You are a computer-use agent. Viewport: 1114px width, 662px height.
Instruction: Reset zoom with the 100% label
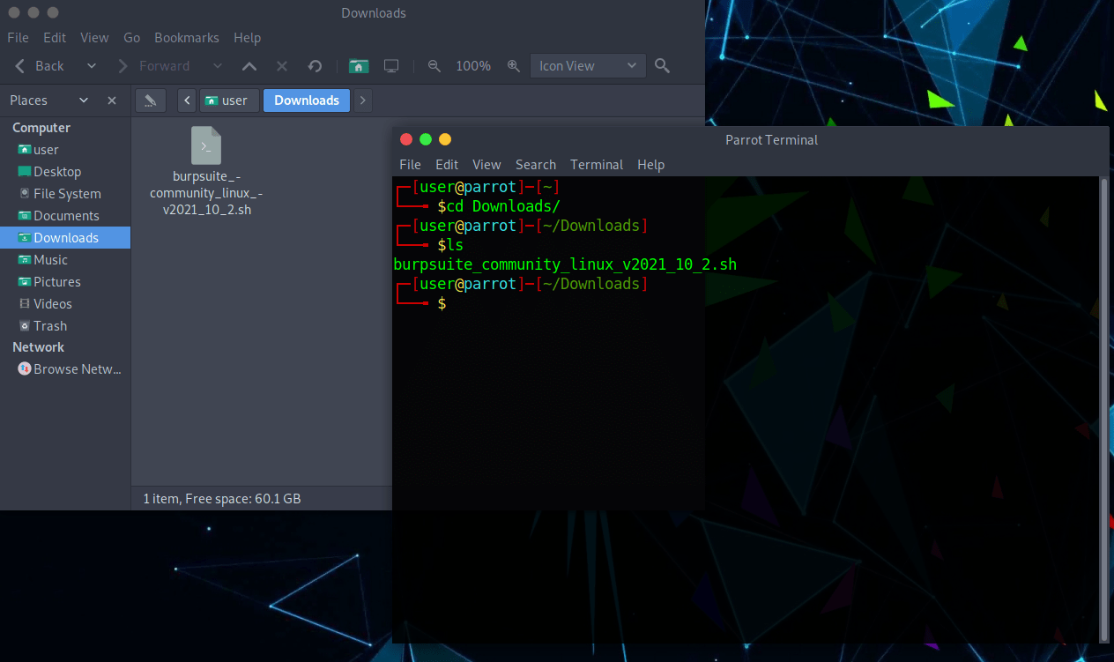pos(473,66)
